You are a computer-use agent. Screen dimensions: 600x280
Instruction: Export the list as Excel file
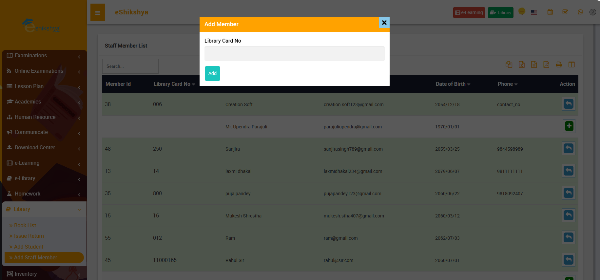coord(522,65)
